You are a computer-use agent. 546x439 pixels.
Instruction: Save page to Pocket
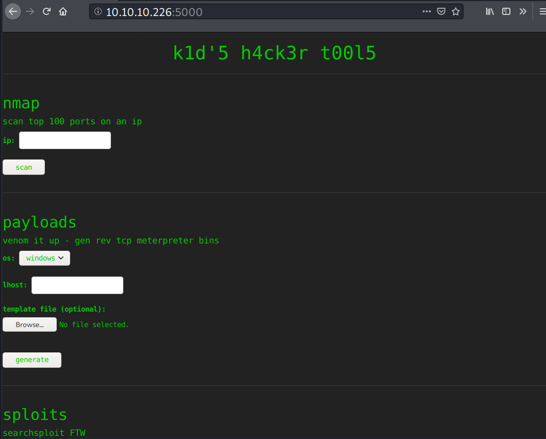[441, 11]
